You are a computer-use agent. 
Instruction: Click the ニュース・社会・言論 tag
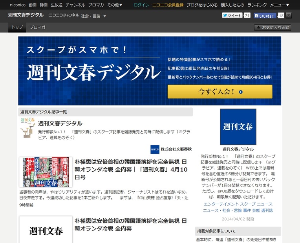click(x=222, y=210)
